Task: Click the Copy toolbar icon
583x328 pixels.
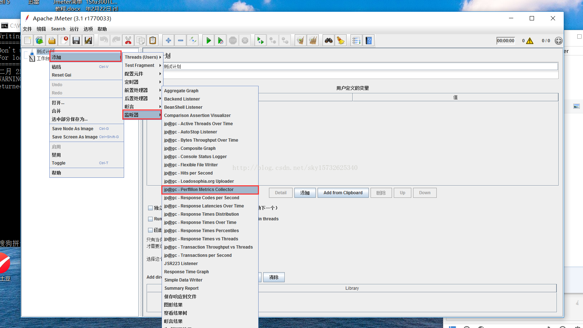Action: (141, 40)
